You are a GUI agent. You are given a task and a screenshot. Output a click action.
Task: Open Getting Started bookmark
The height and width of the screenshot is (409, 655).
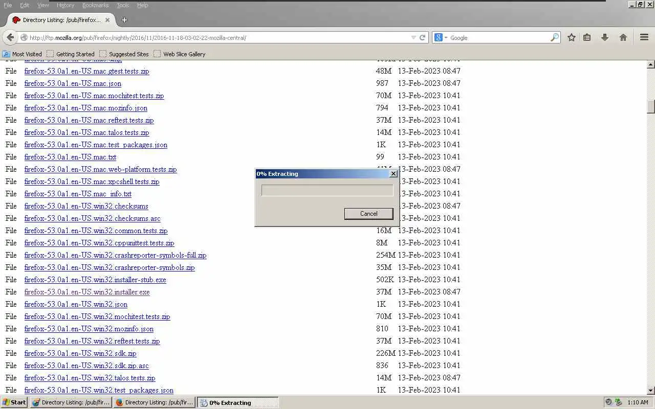[x=71, y=54]
